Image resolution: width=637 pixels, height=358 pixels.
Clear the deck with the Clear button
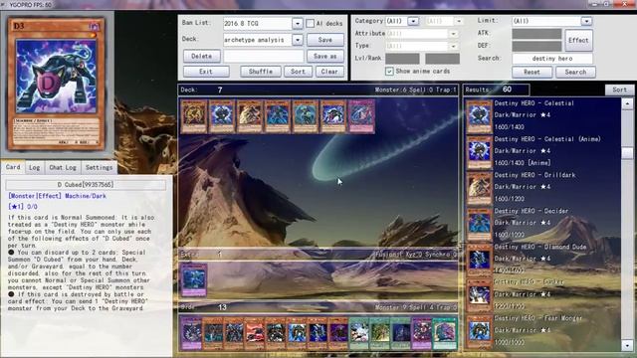tap(329, 72)
